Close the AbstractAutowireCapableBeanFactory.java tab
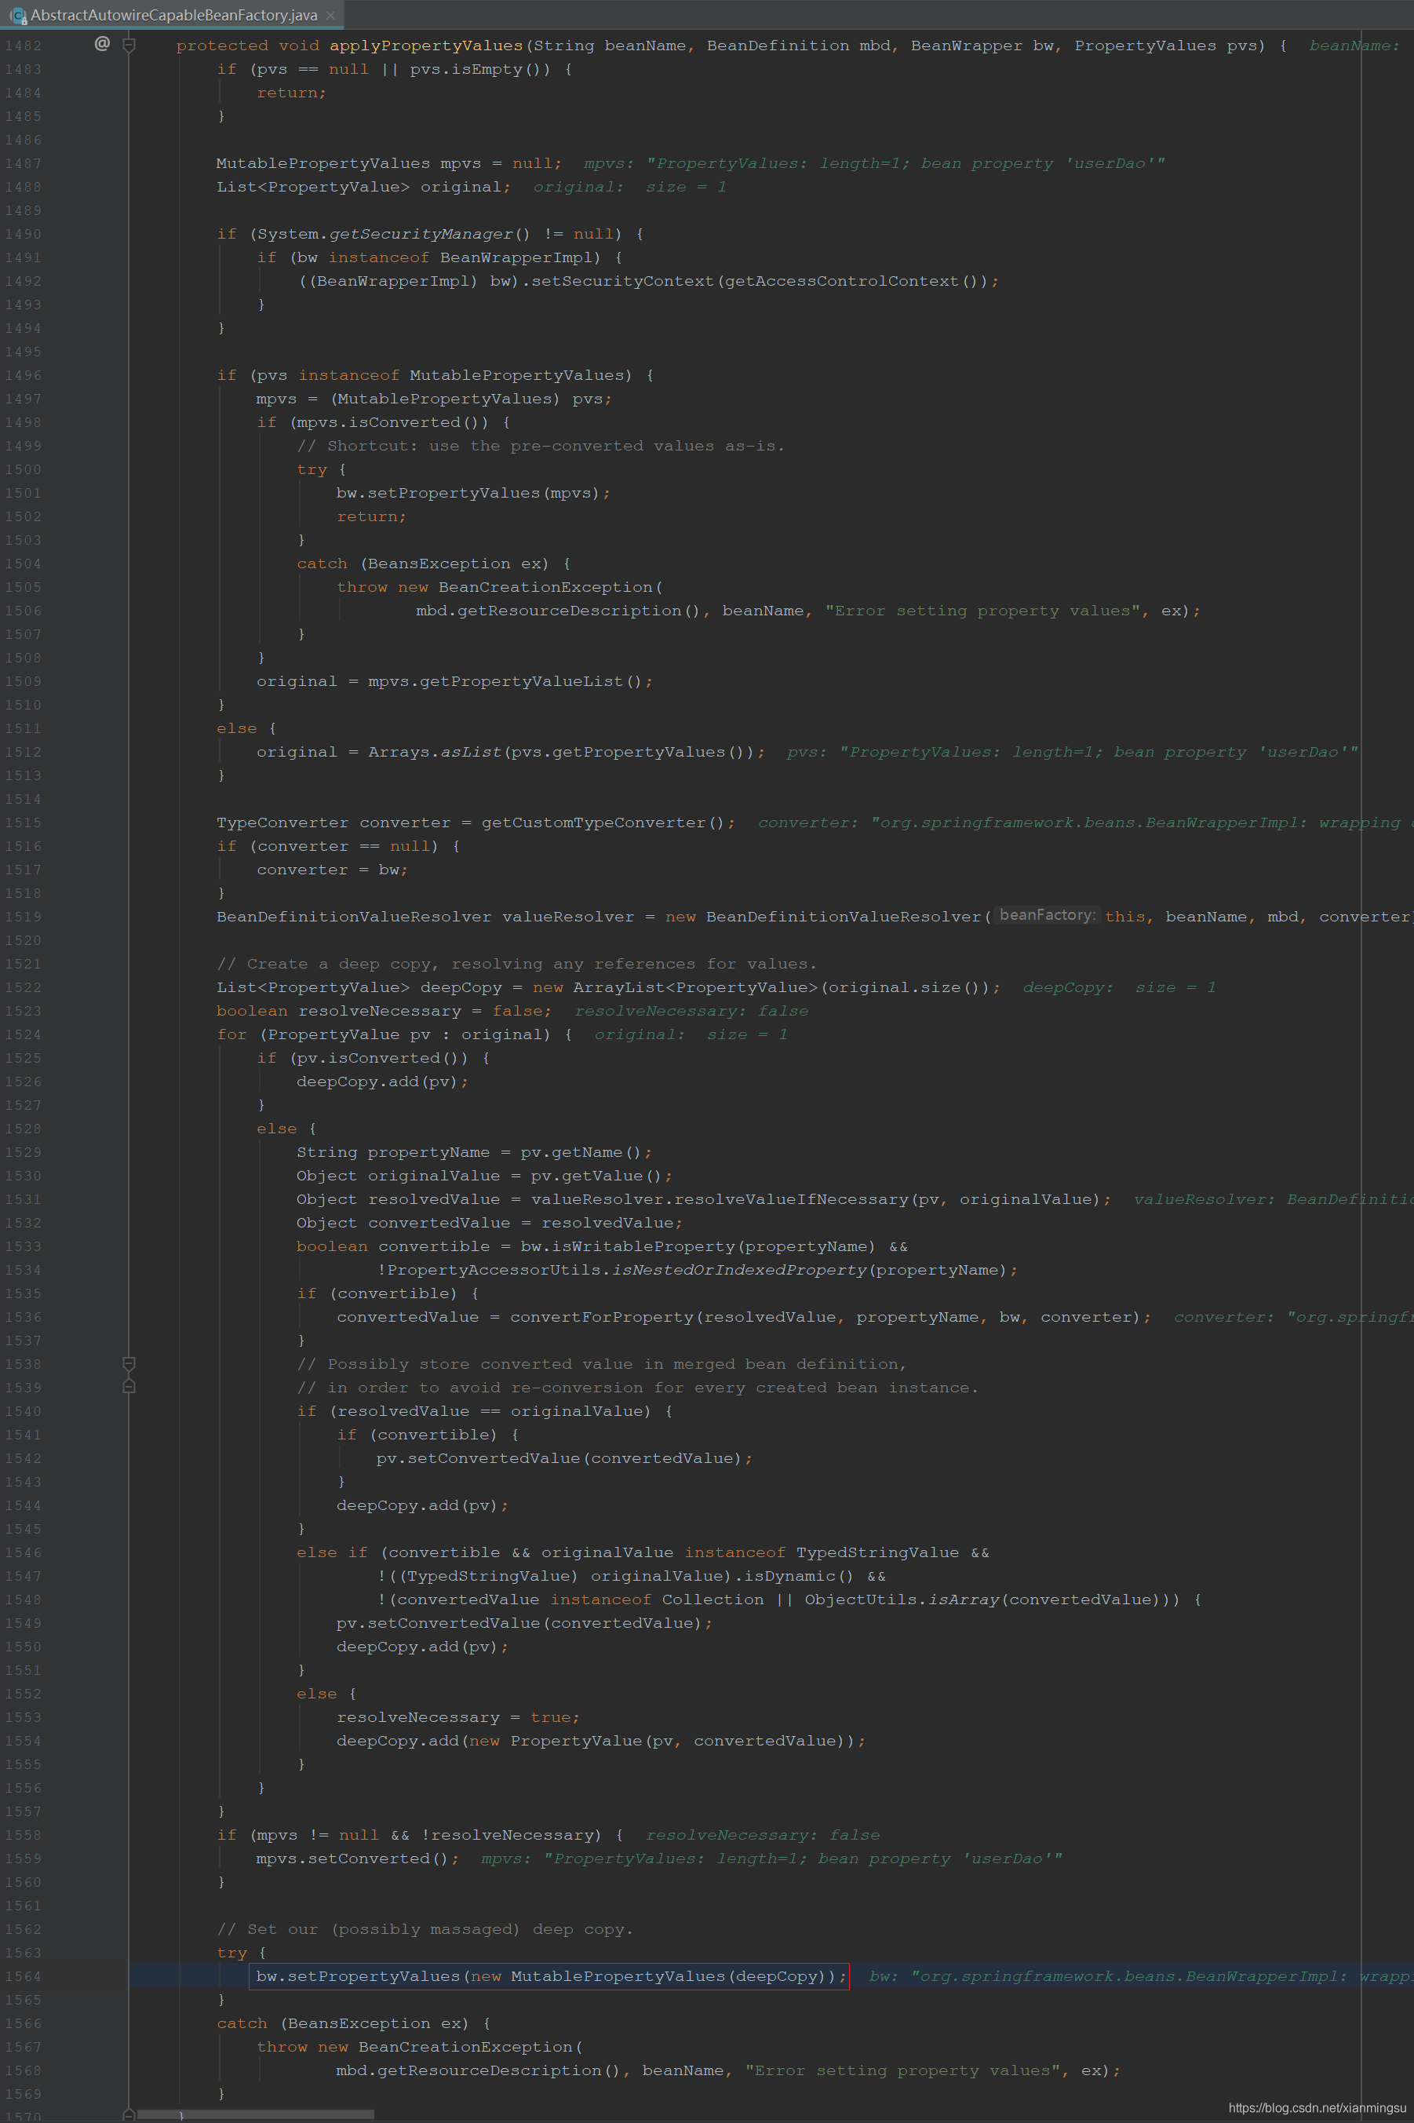 point(330,16)
